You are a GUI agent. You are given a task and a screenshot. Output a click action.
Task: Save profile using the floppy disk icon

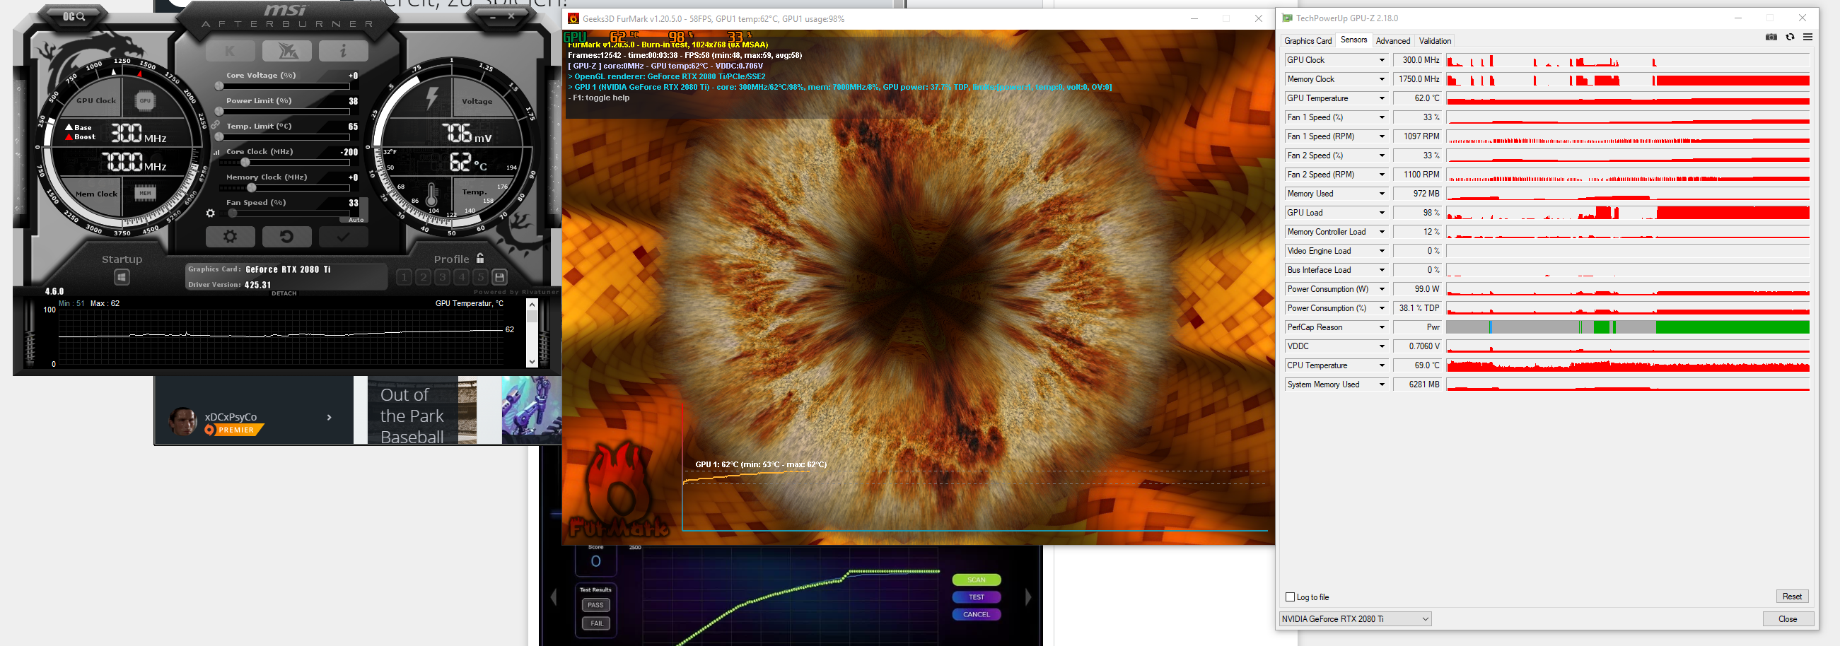[500, 277]
